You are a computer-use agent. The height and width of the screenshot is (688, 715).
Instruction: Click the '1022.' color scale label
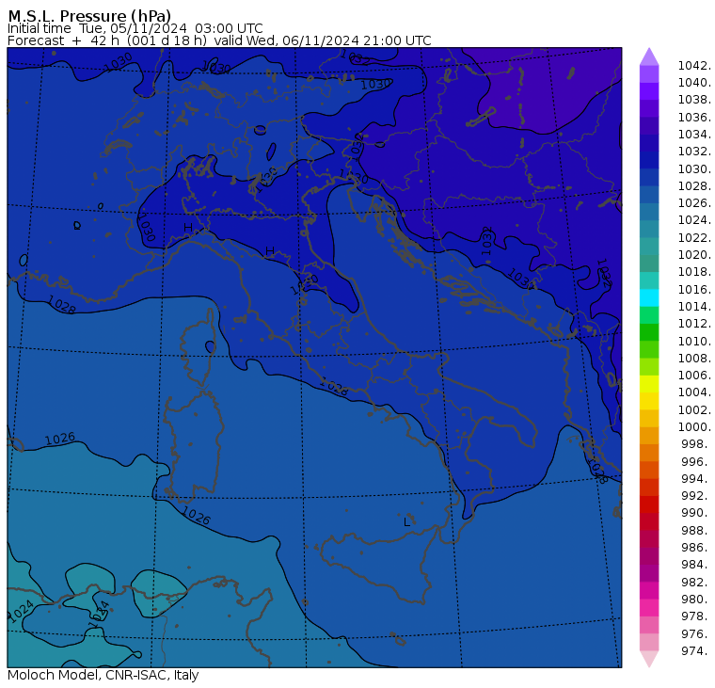(694, 238)
